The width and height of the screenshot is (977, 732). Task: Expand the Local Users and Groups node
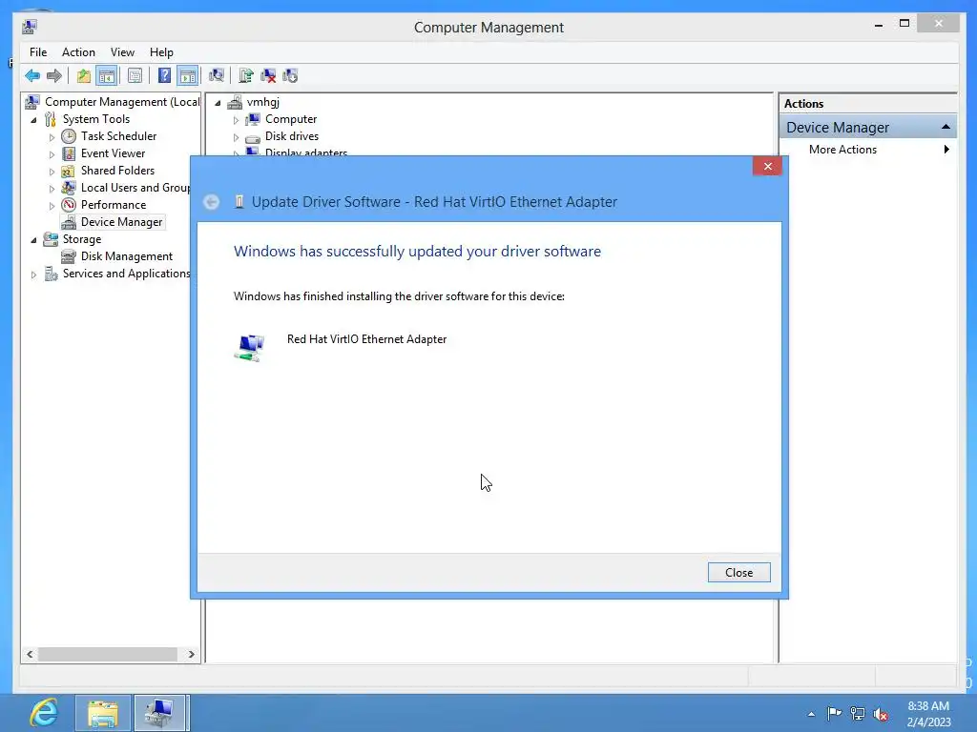click(52, 188)
